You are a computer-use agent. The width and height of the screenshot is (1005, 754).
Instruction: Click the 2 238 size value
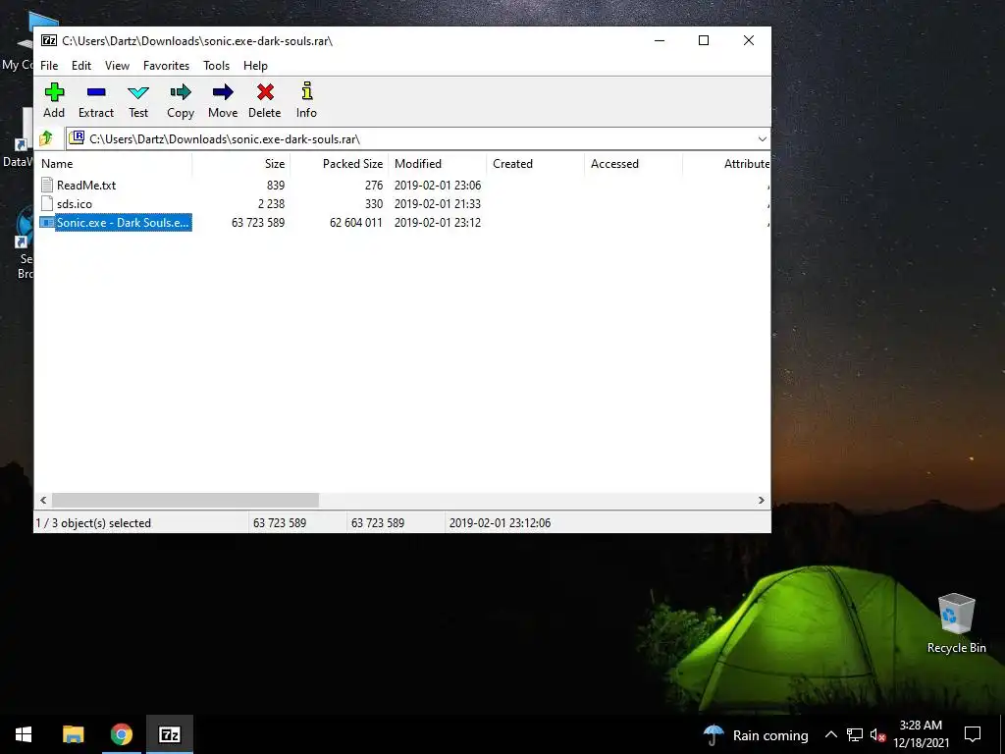(x=271, y=204)
